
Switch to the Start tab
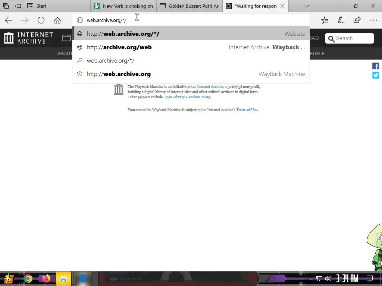click(57, 6)
